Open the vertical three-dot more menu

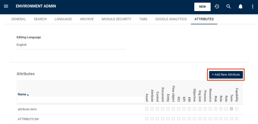[253, 6]
